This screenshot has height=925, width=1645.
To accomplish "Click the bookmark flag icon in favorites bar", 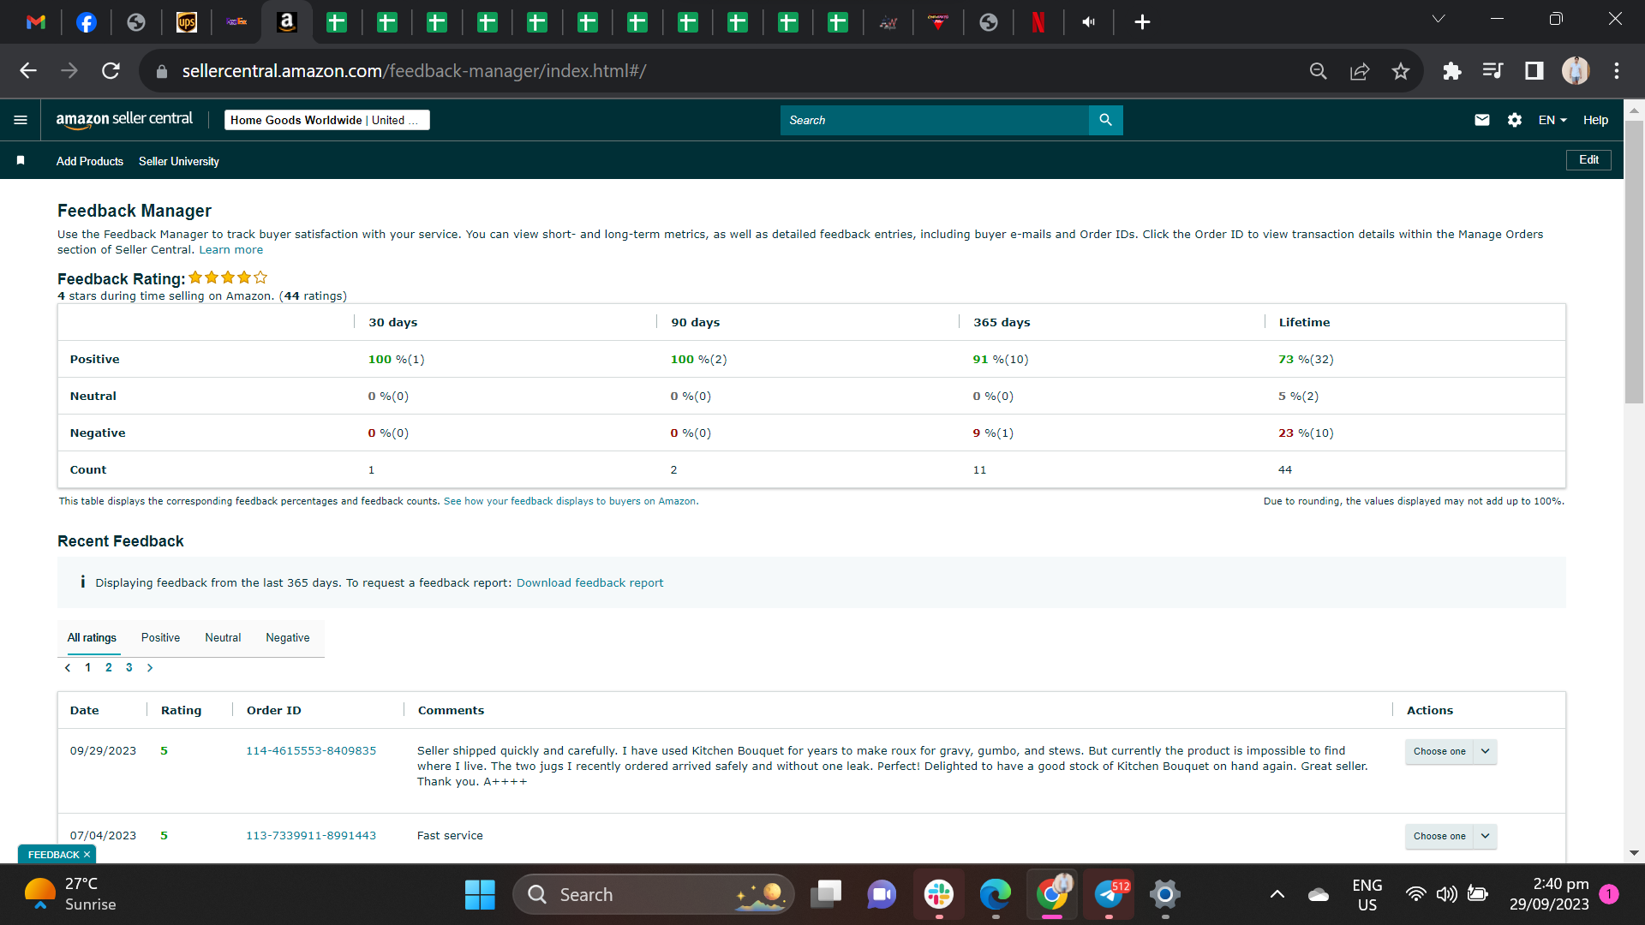I will (21, 161).
